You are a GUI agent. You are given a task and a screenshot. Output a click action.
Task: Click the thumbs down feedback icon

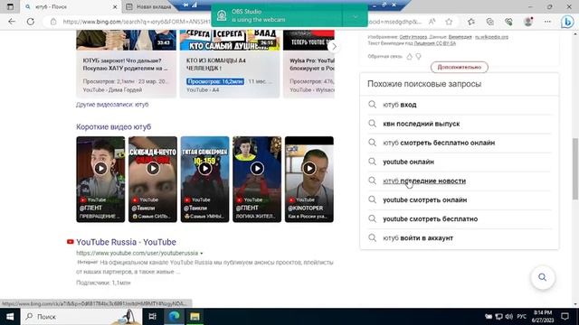coord(418,56)
